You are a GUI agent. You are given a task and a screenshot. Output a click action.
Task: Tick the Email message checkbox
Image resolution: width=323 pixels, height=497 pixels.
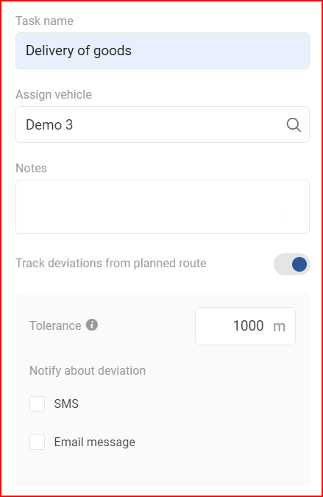[37, 442]
